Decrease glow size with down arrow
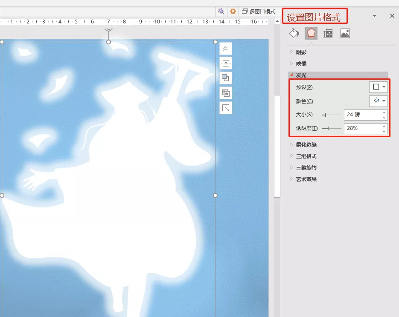 click(x=384, y=118)
